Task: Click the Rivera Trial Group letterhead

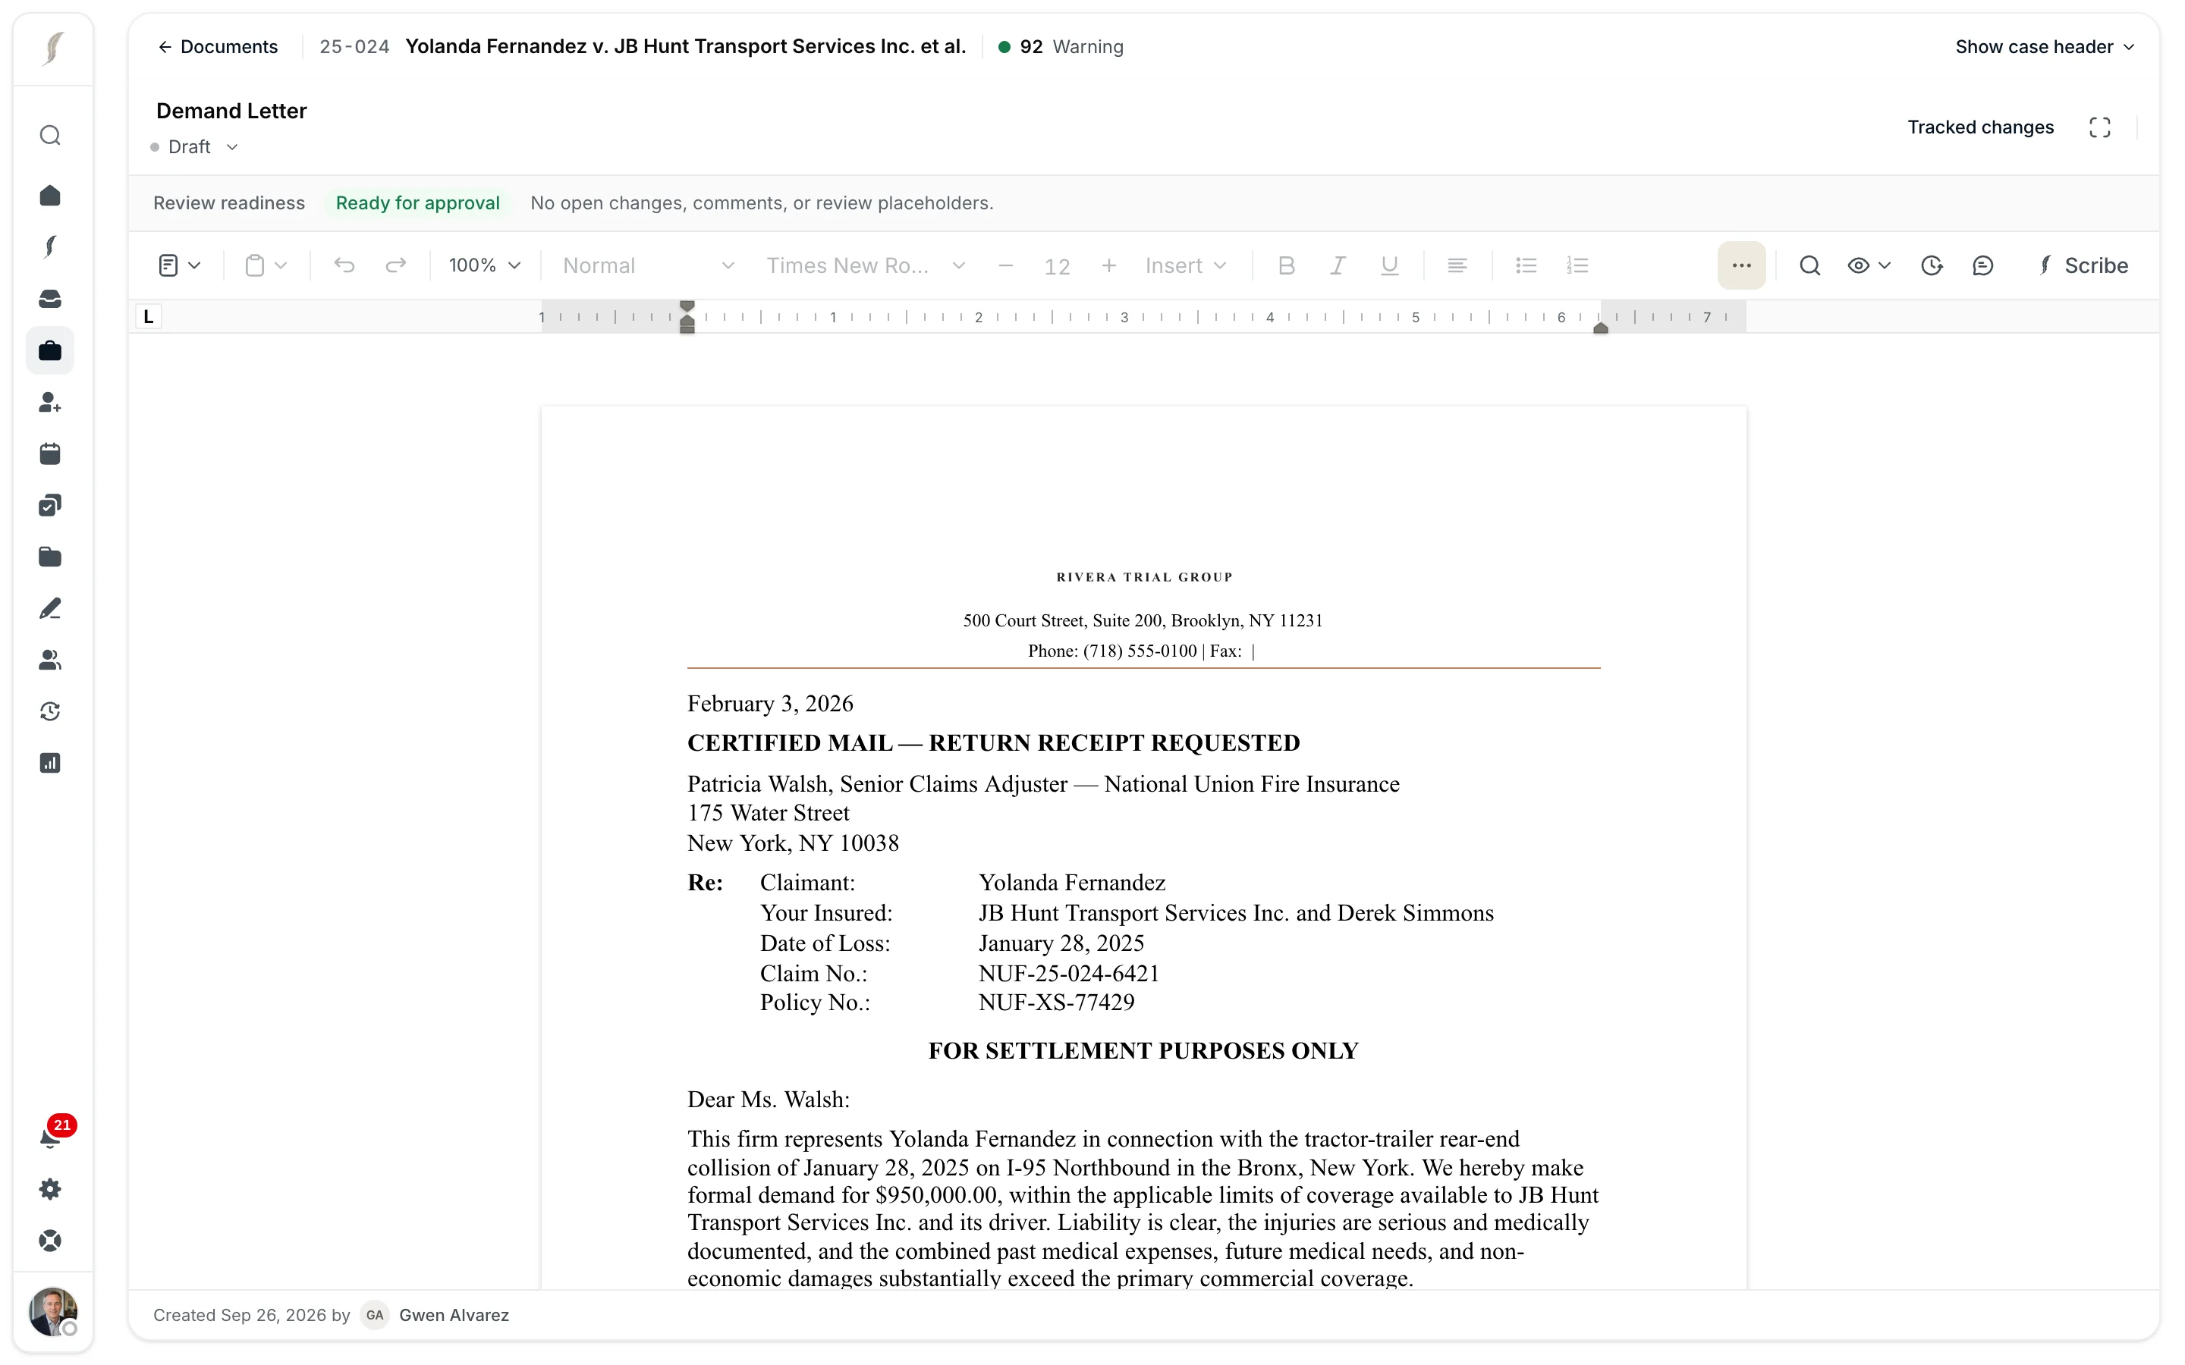Action: tap(1144, 578)
